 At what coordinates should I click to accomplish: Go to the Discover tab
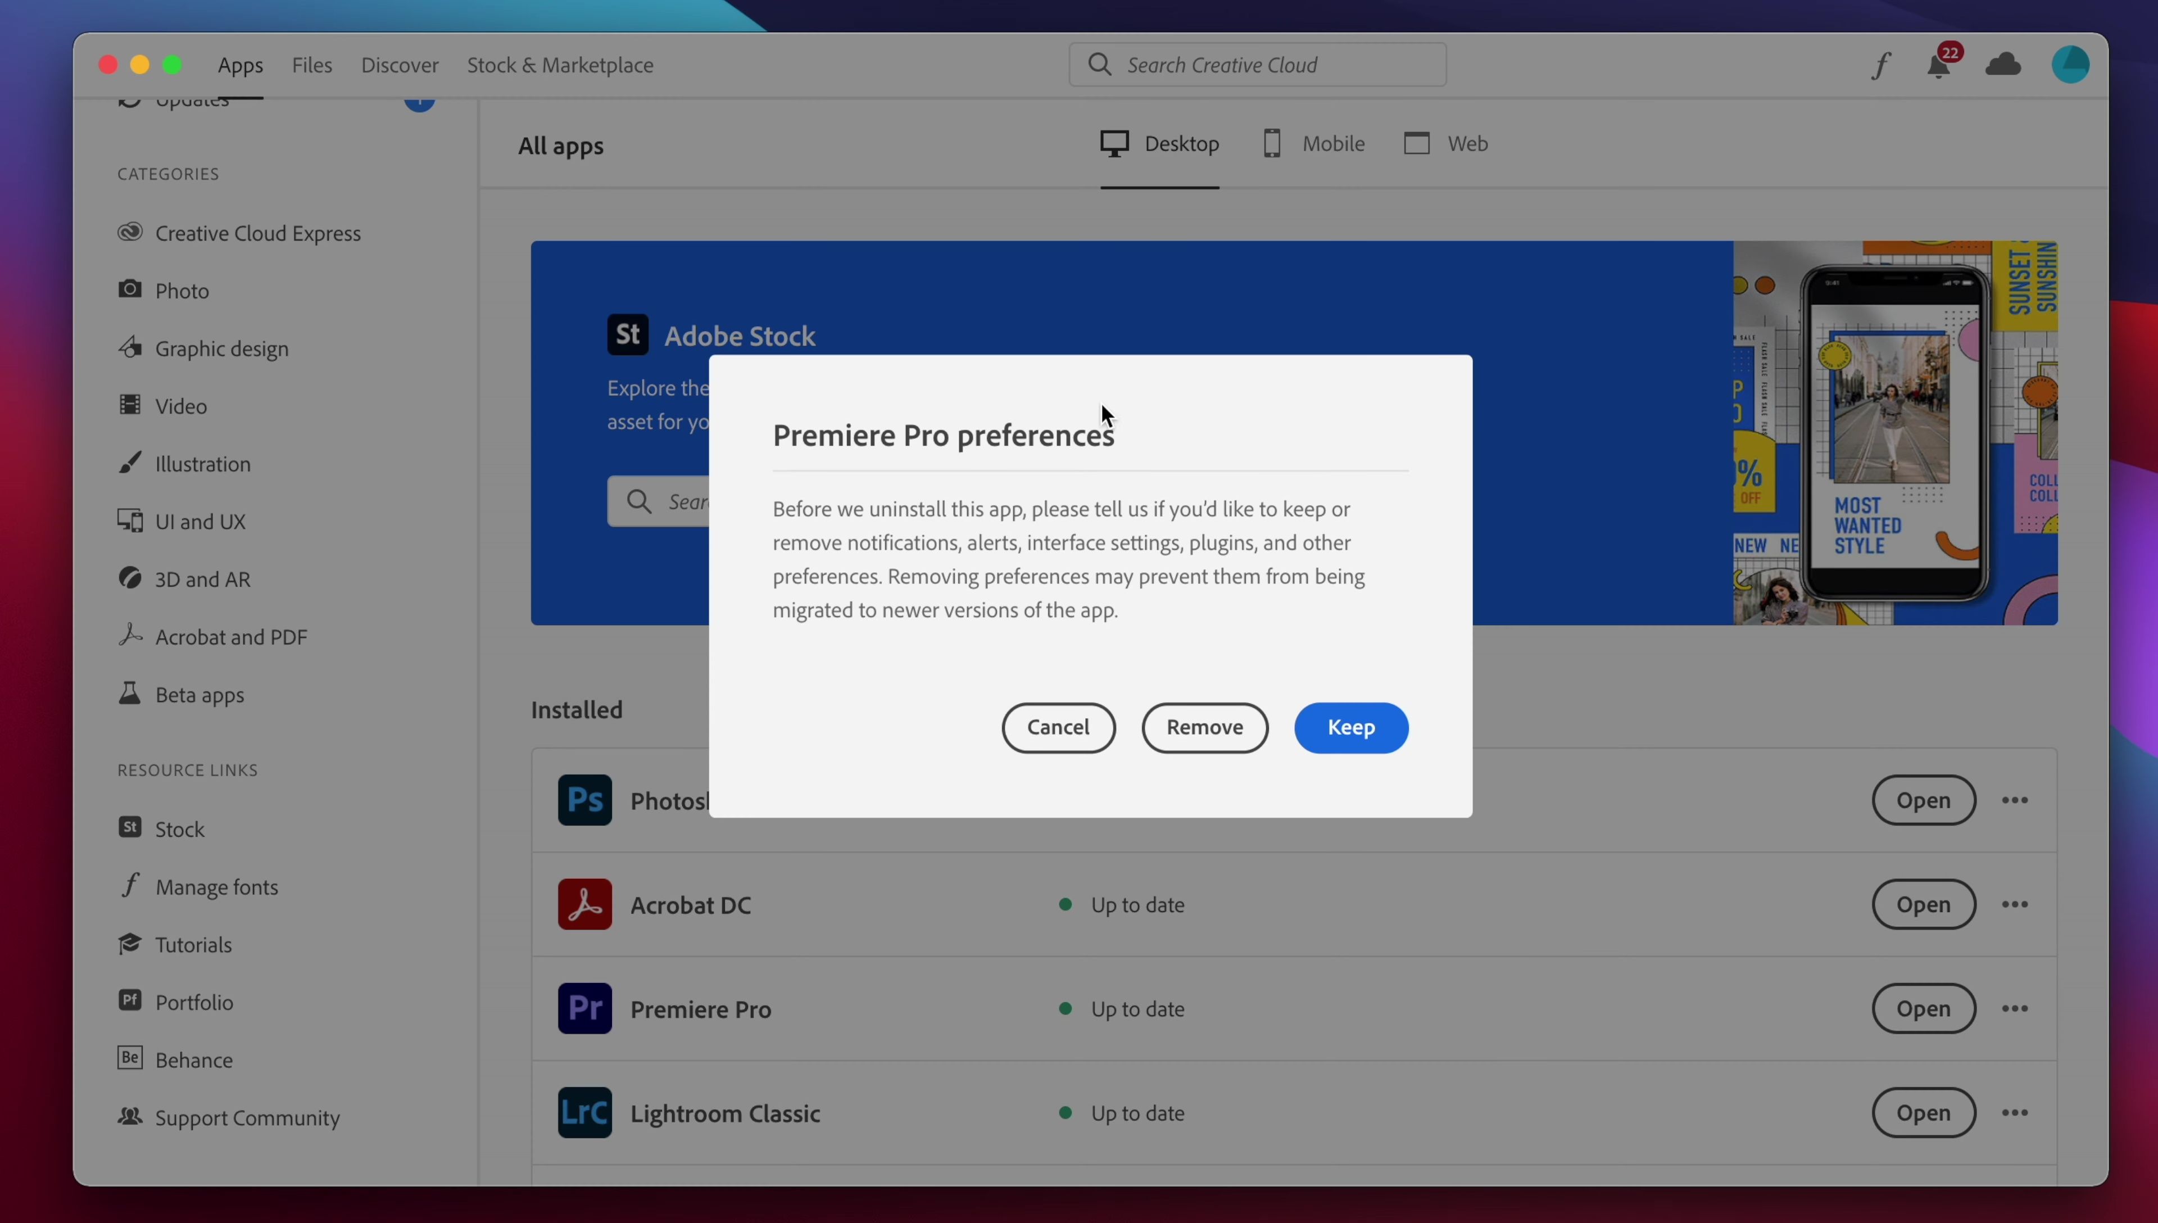pos(400,65)
